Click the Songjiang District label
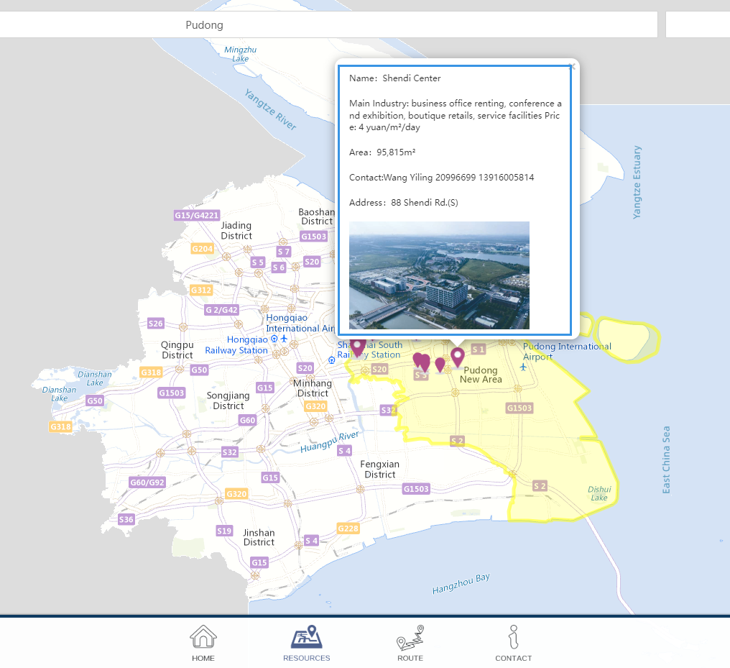The width and height of the screenshot is (730, 668). (228, 401)
